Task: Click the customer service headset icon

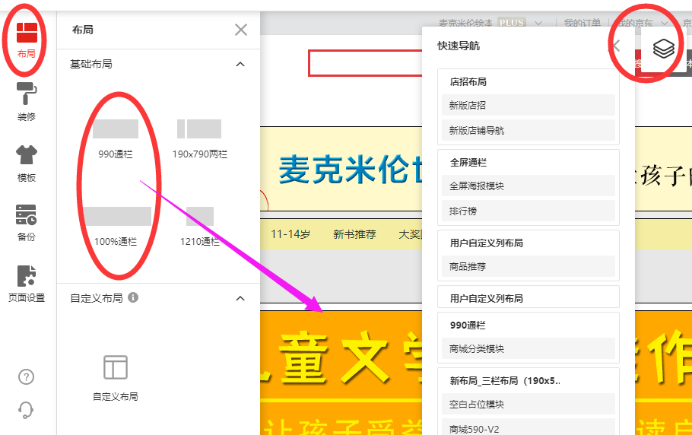Action: [26, 410]
